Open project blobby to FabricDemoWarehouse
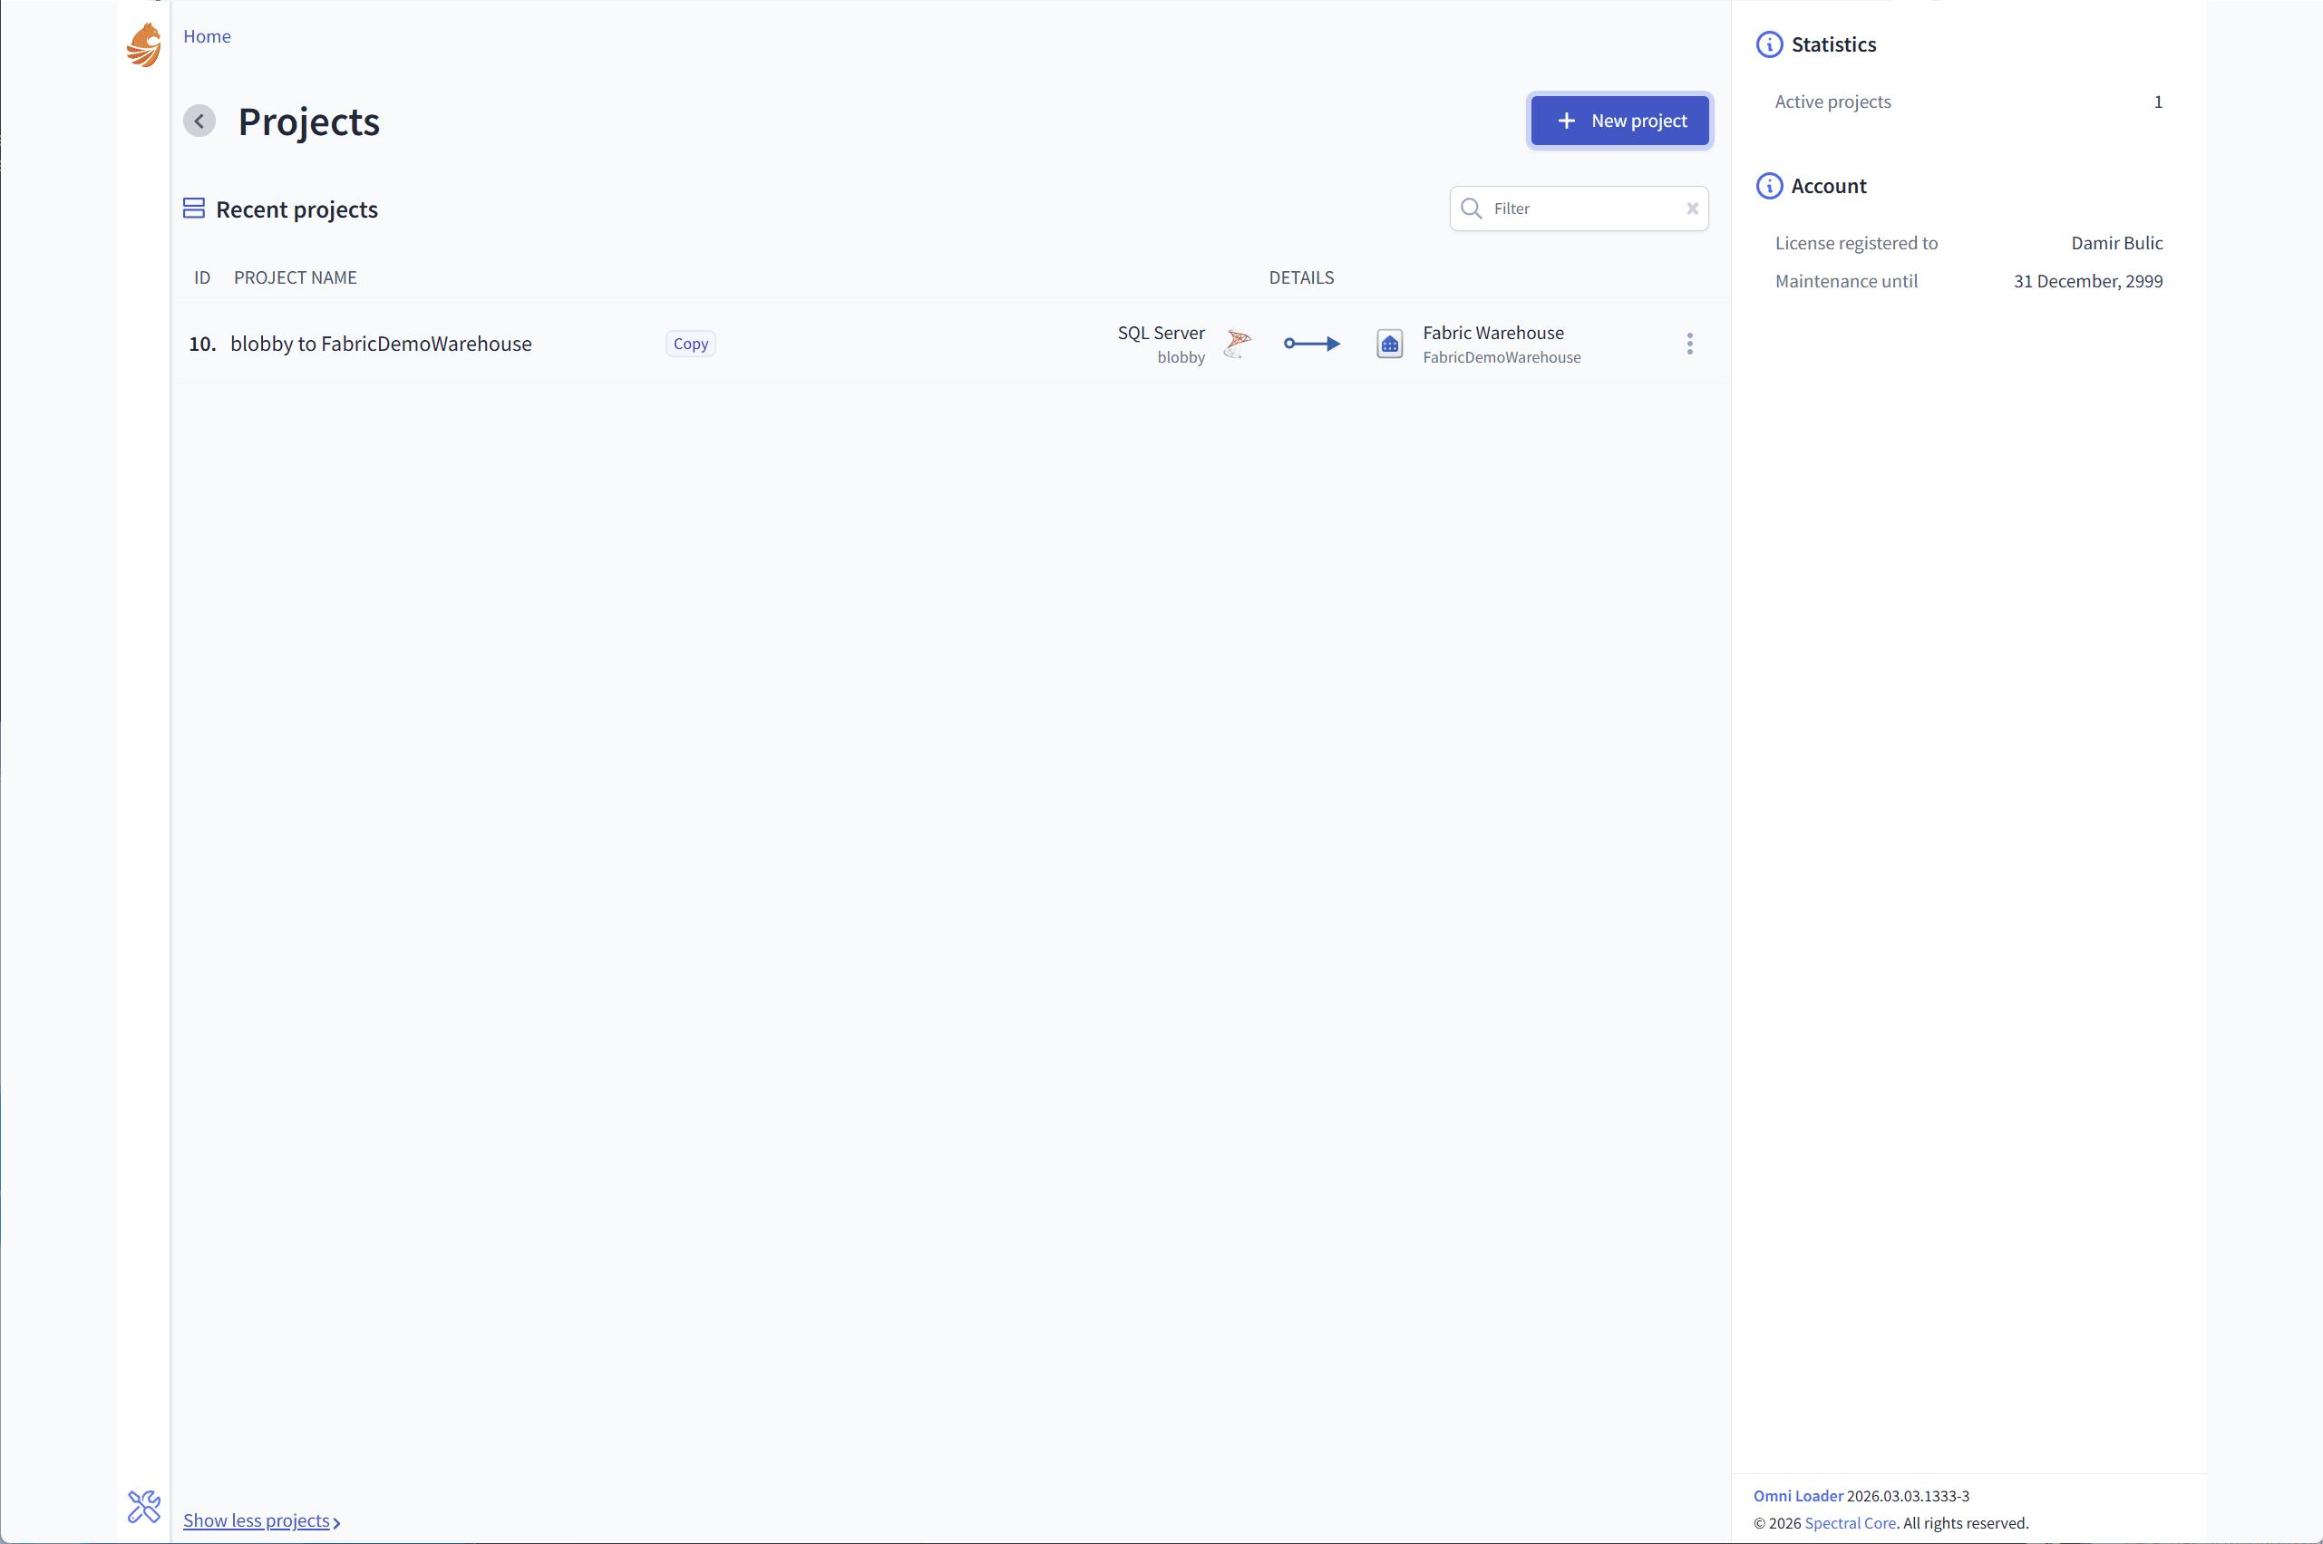 (381, 344)
